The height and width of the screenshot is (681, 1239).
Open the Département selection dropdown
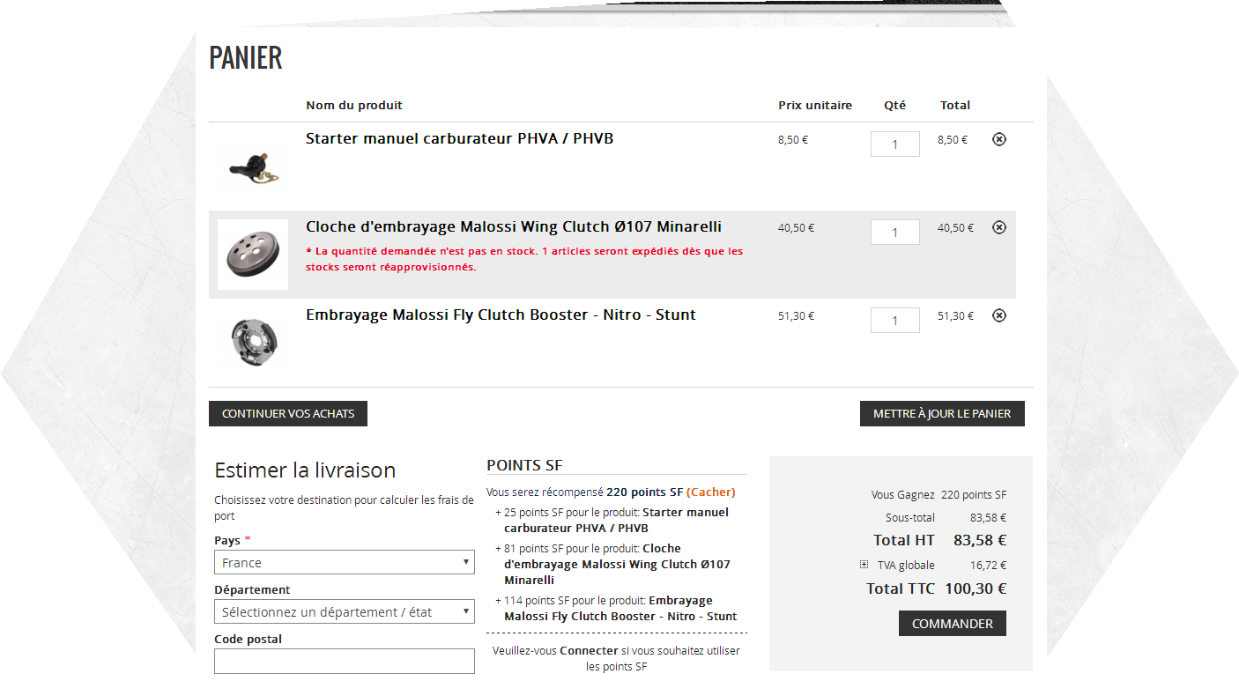tap(344, 611)
